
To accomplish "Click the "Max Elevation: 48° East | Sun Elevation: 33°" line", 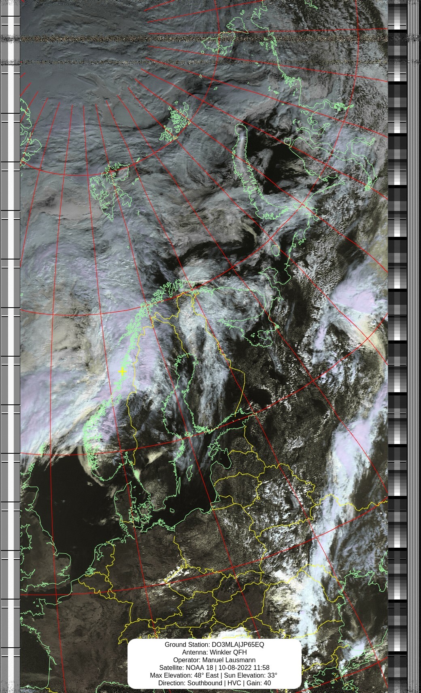I will coord(214,675).
